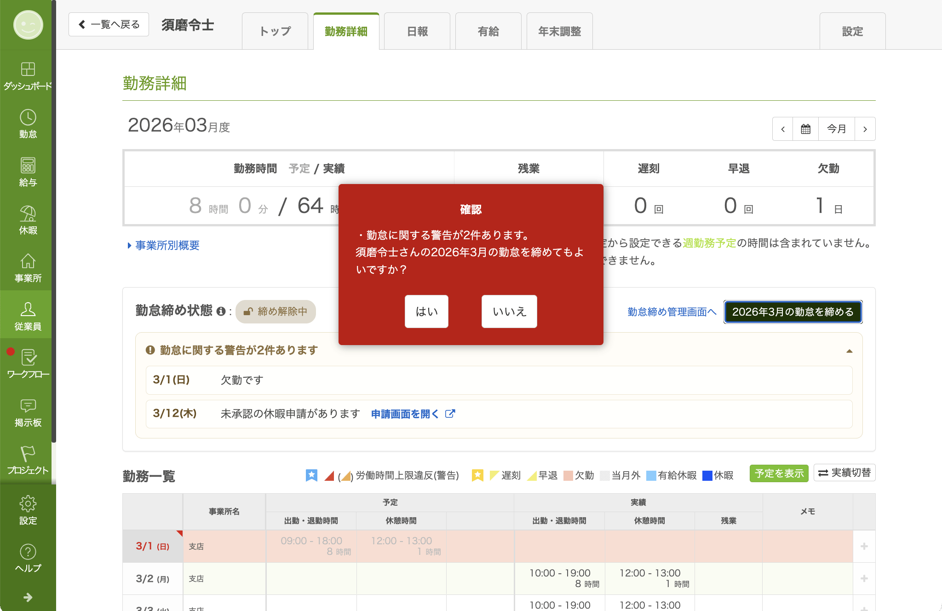The height and width of the screenshot is (611, 942).
Task: Toggle the 予定を表示 button
Action: tap(779, 473)
